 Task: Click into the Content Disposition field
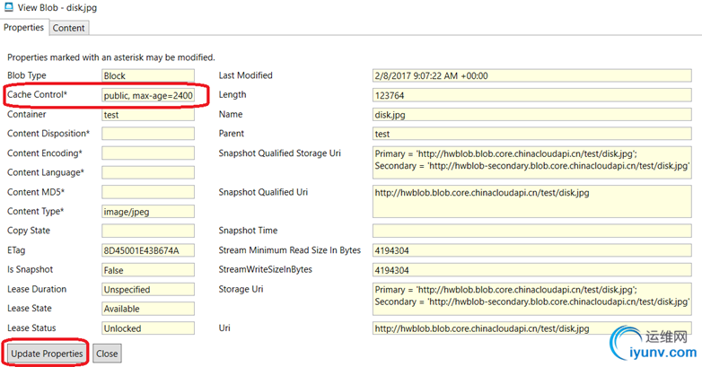pos(147,134)
